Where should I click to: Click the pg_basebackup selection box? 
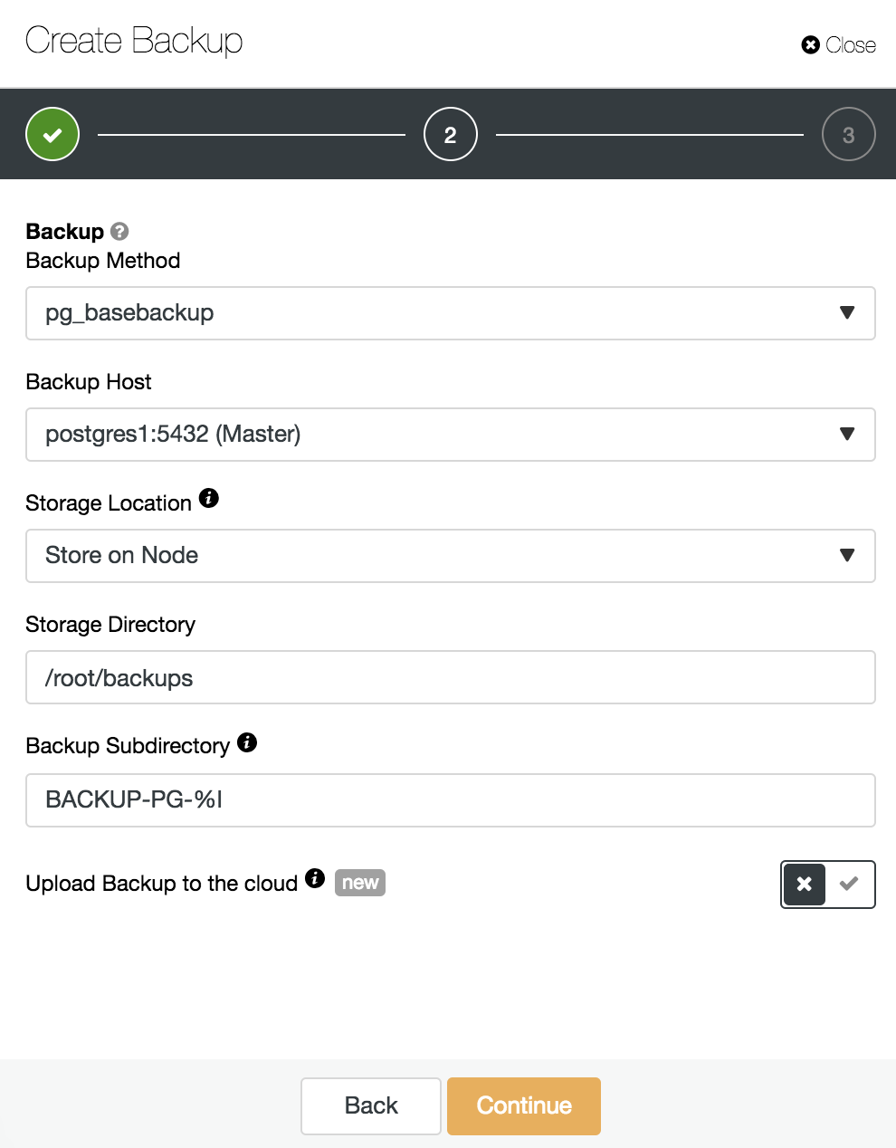point(451,313)
